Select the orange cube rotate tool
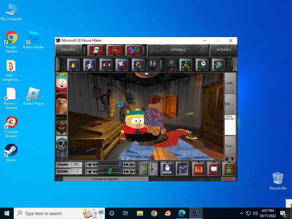The height and width of the screenshot is (219, 292). click(x=138, y=64)
